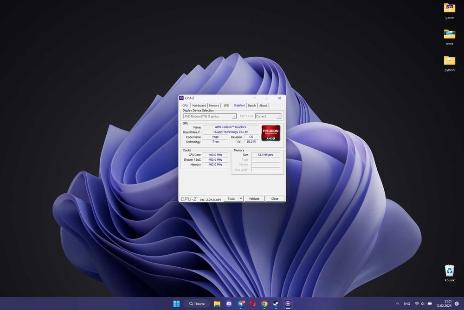Image resolution: width=464 pixels, height=310 pixels.
Task: Click the Close button in CPU-Z
Action: point(275,198)
